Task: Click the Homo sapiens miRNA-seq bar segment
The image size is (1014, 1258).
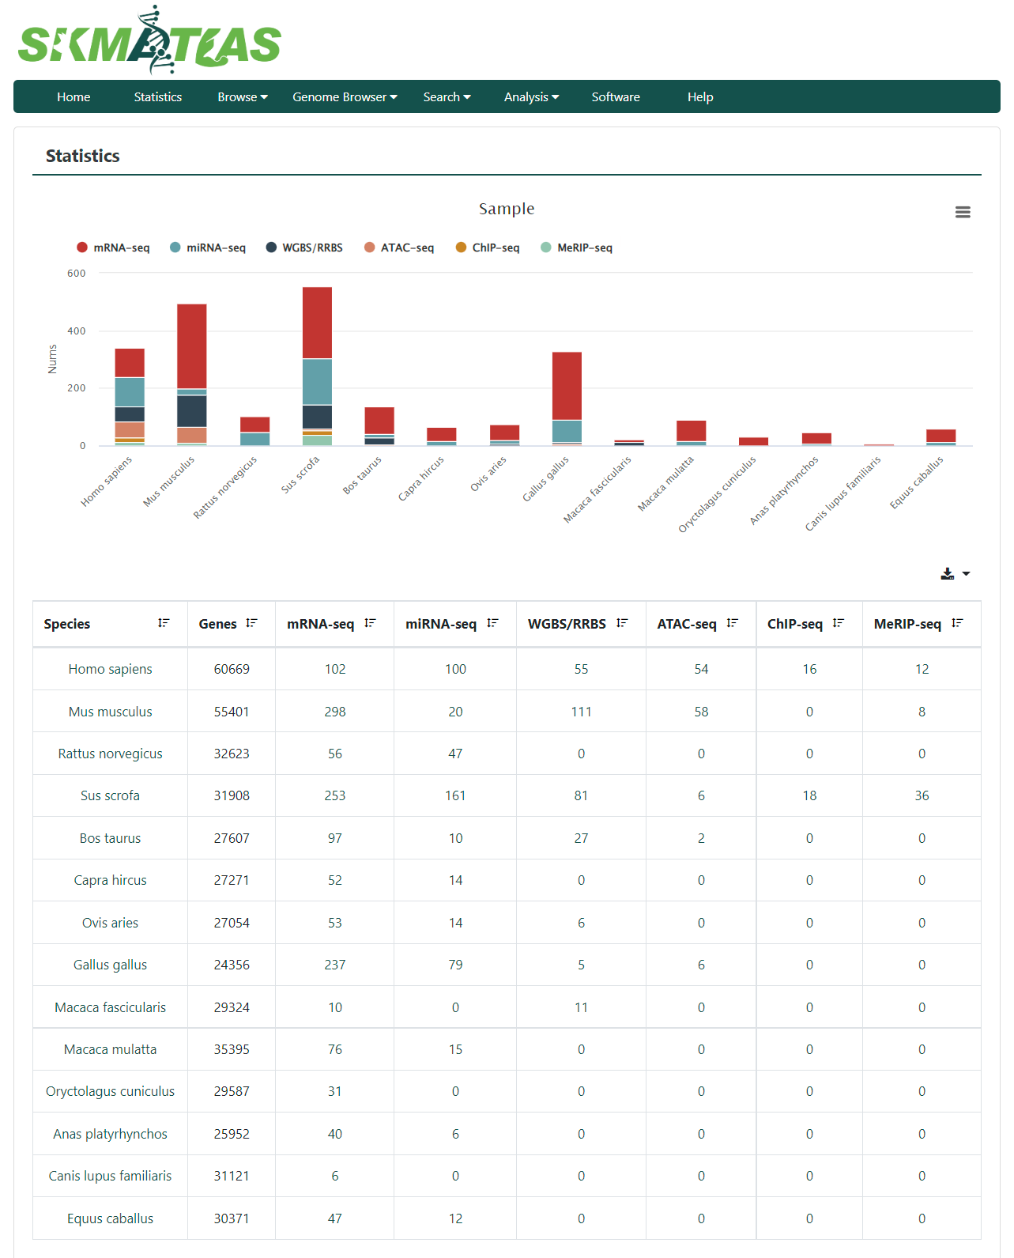Action: click(130, 392)
